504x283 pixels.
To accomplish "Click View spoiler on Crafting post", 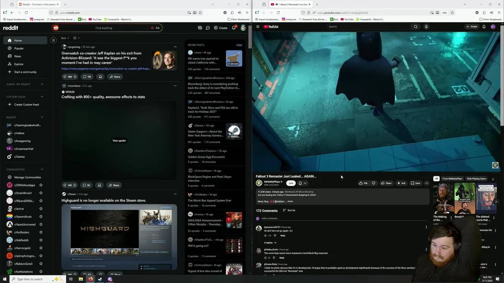I will pyautogui.click(x=119, y=141).
